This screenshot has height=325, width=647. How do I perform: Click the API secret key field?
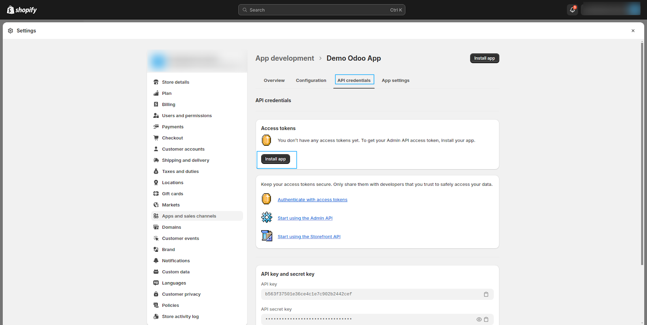pyautogui.click(x=377, y=319)
